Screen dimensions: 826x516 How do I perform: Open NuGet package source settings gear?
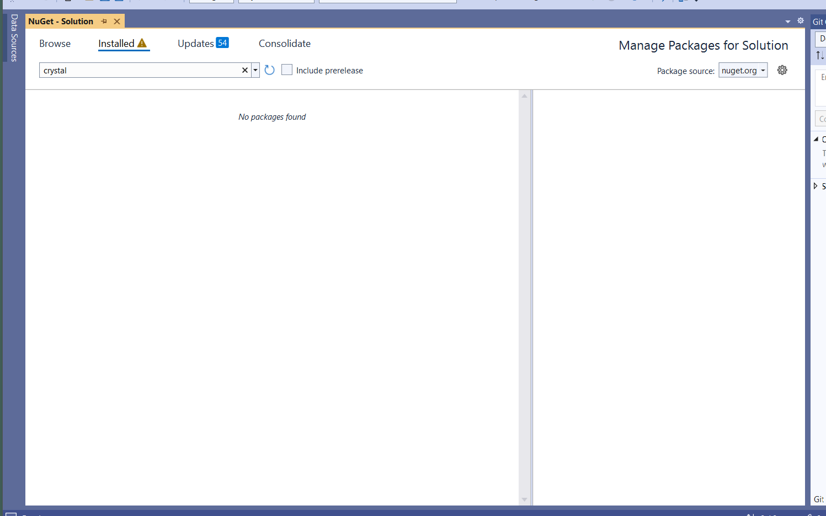click(x=782, y=70)
